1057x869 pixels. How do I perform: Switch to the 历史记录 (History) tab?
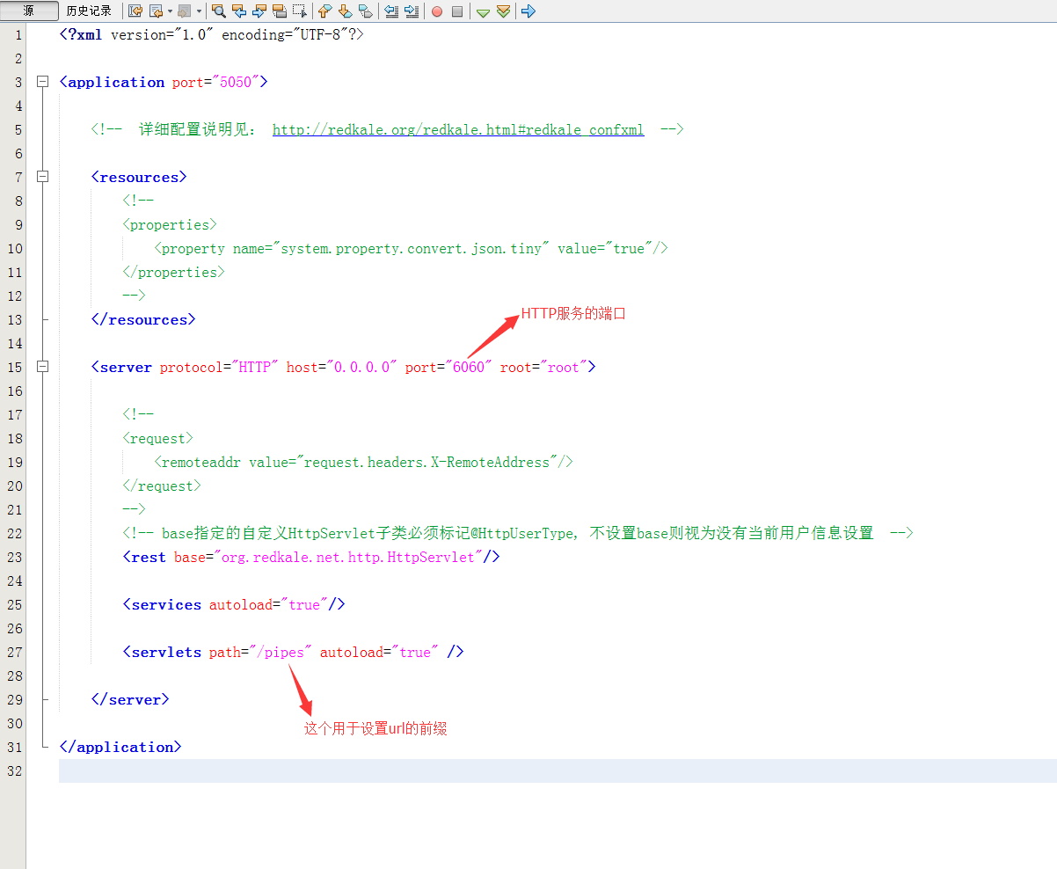tap(89, 11)
